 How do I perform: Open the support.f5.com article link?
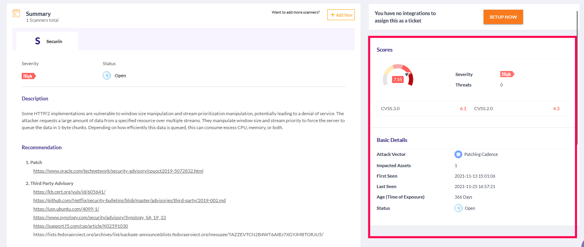click(x=81, y=226)
